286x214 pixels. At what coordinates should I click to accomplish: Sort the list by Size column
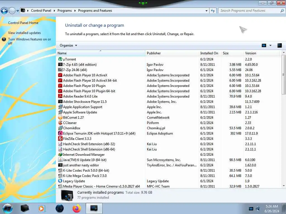[x=232, y=53]
